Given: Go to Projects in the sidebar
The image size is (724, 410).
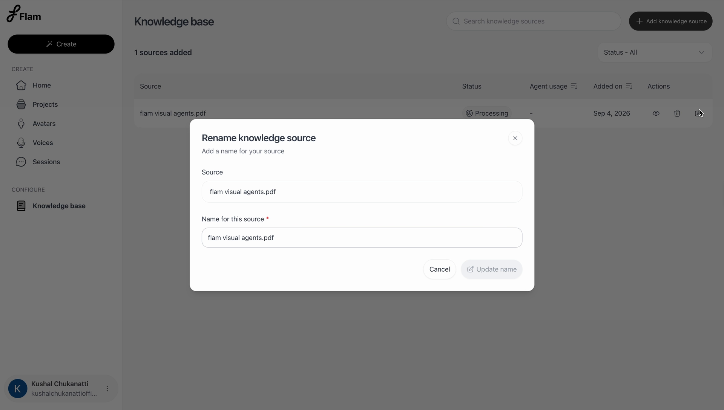Looking at the screenshot, I should [x=45, y=105].
